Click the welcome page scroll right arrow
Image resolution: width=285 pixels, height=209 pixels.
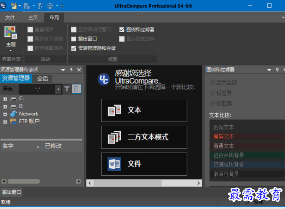(x=199, y=183)
